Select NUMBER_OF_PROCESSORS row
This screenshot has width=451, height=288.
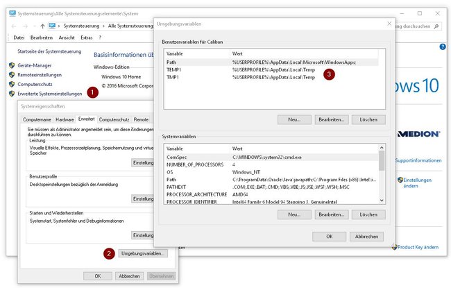(x=271, y=164)
